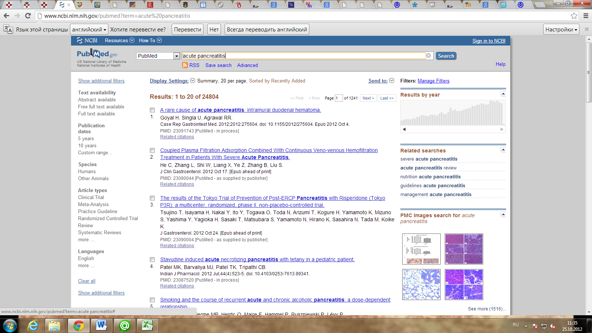
Task: Click the blue Search button
Action: coord(446,56)
